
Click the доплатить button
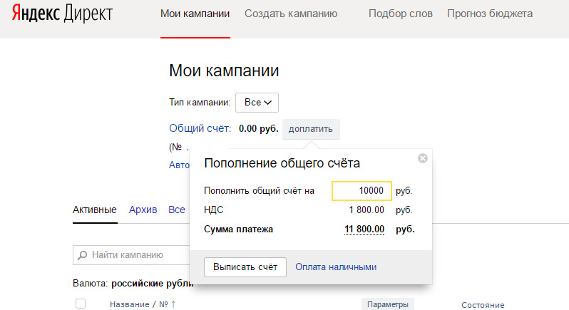[x=311, y=129]
